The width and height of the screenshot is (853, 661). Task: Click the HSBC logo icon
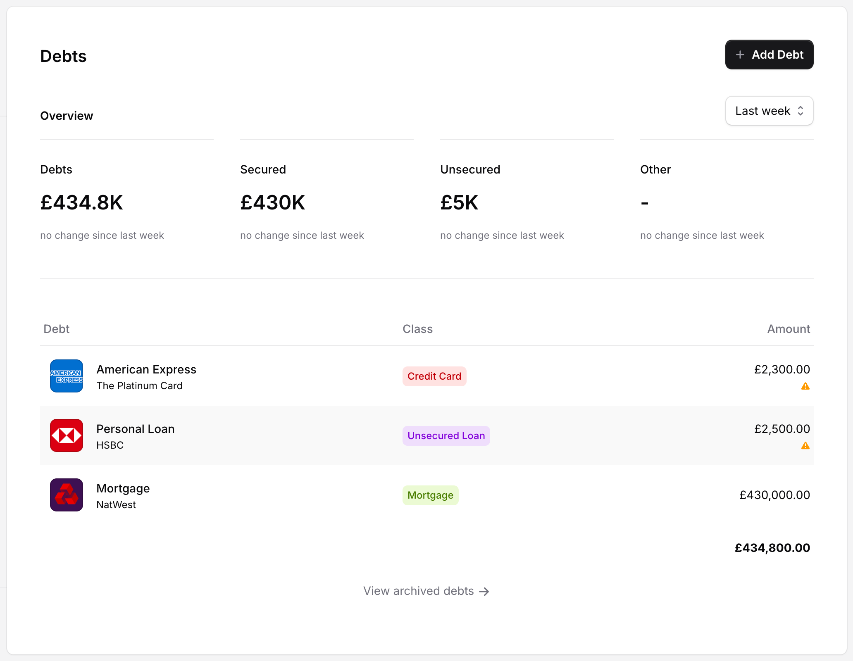(67, 435)
